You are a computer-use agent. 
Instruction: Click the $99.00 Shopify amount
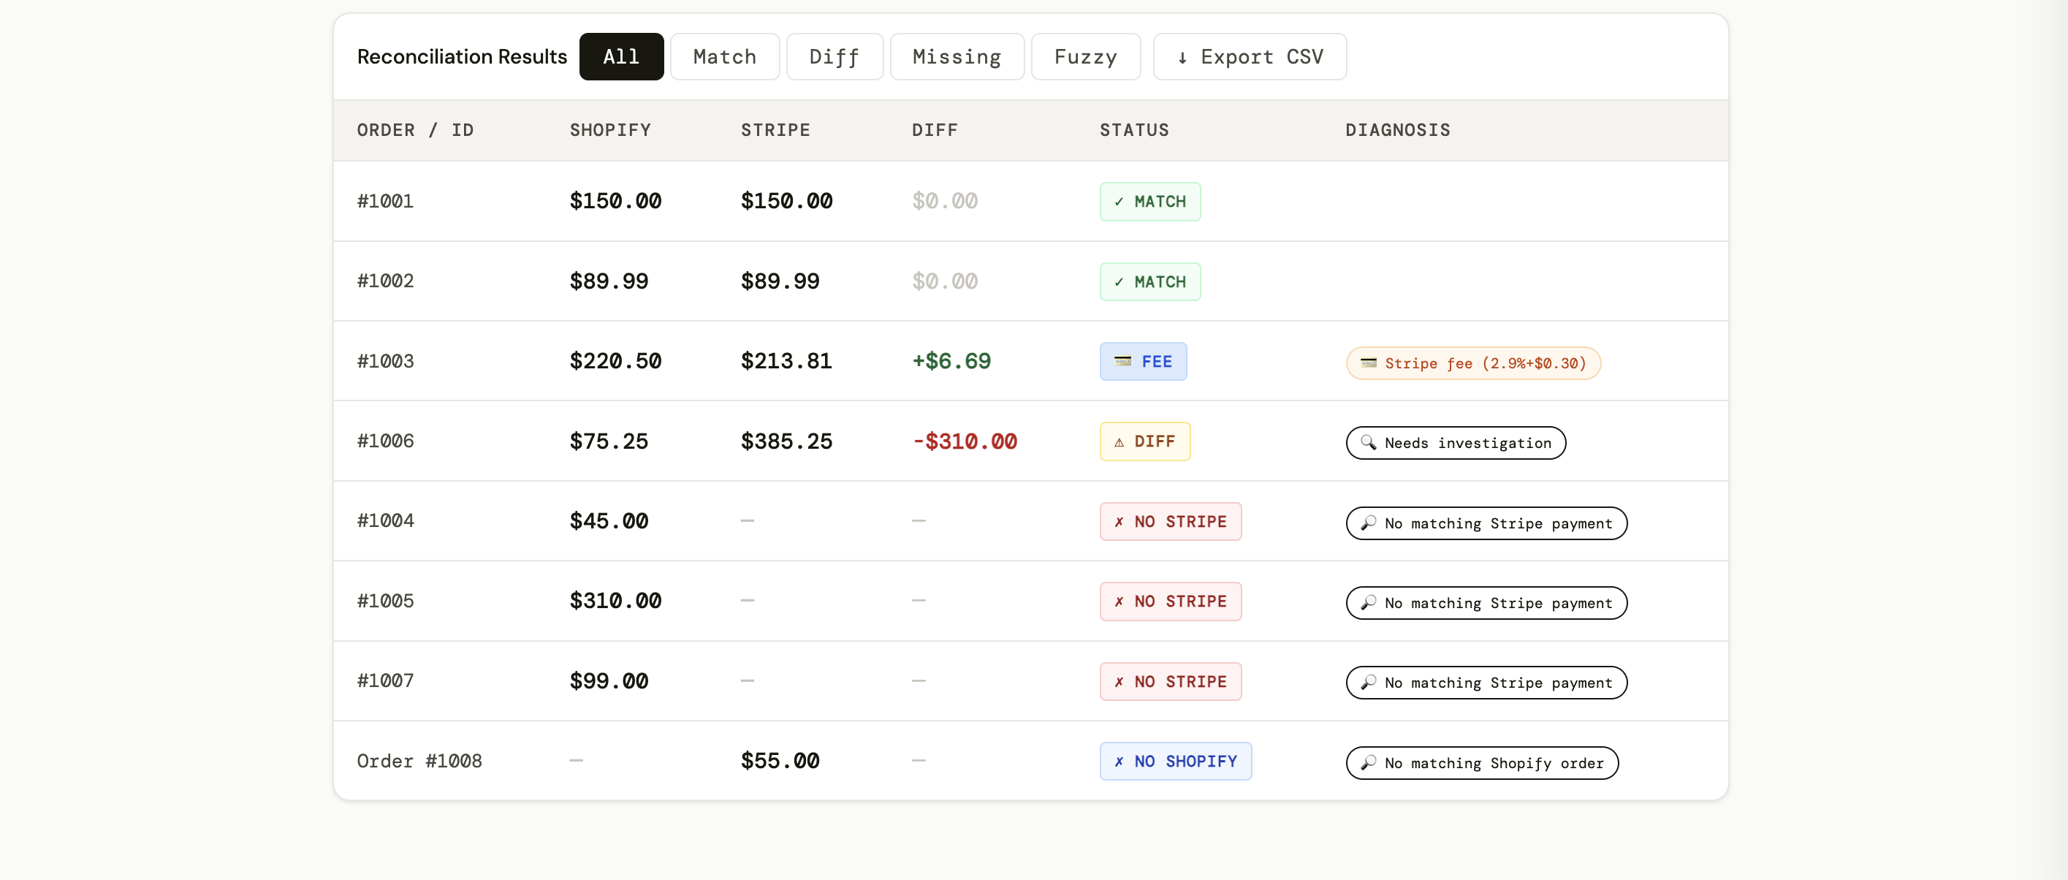609,680
